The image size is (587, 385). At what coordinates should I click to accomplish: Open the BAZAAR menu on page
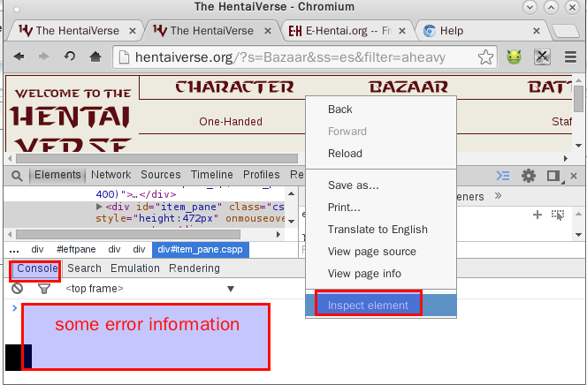(408, 87)
